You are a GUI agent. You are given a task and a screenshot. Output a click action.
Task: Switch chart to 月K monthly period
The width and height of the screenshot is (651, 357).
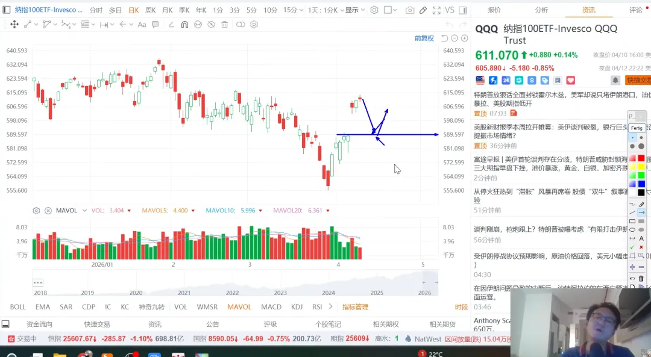pos(168,10)
